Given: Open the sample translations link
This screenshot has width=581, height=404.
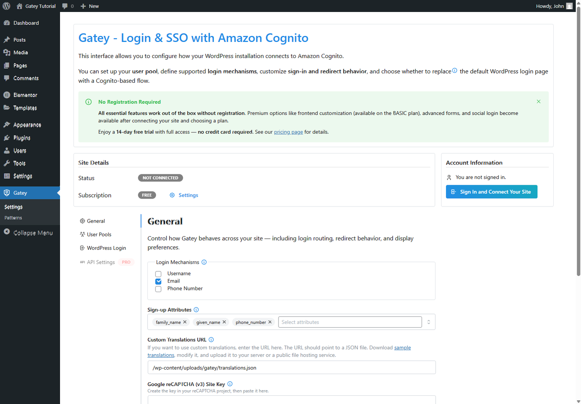Looking at the screenshot, I should coord(279,351).
